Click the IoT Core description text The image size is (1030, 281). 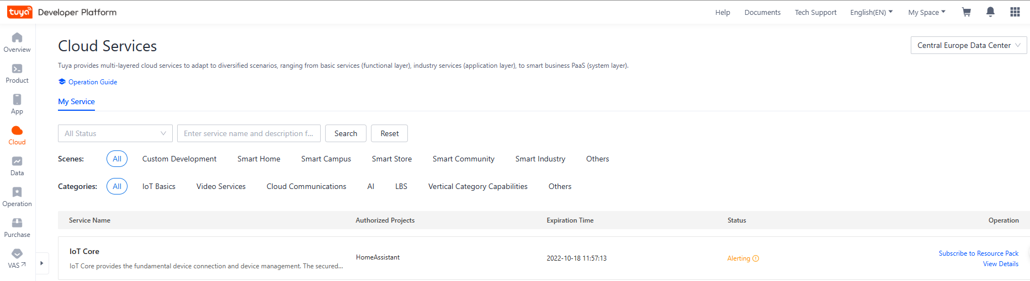click(206, 266)
